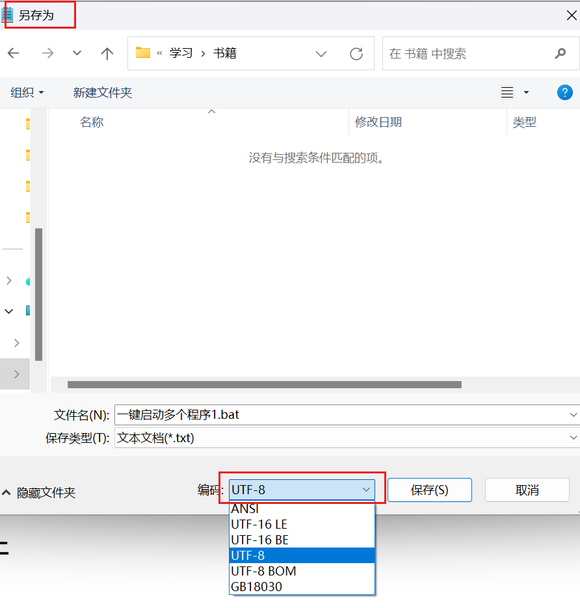Select 学习 in the address path

(x=181, y=53)
